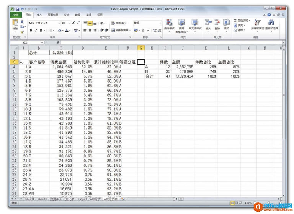294x214 pixels.
Task: Open the font name dropdown
Action: tap(59, 23)
